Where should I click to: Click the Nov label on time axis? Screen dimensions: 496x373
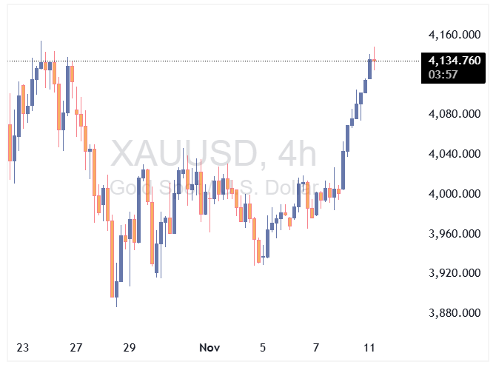209,348
